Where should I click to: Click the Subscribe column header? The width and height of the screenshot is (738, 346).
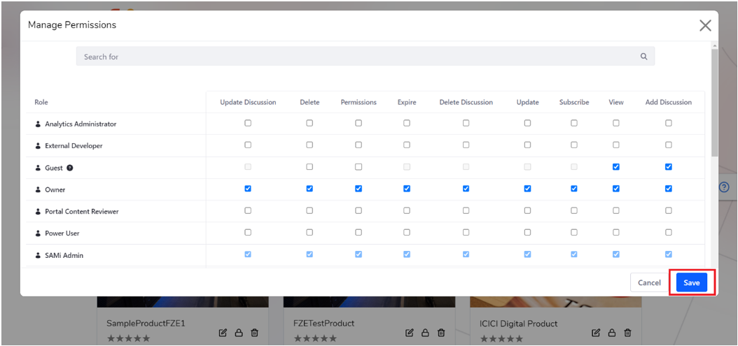pyautogui.click(x=574, y=102)
